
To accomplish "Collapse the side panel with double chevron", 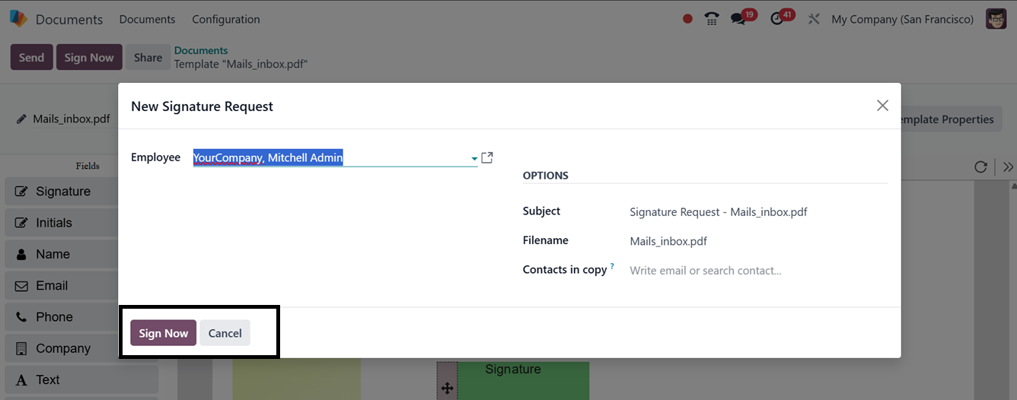I will point(1008,167).
